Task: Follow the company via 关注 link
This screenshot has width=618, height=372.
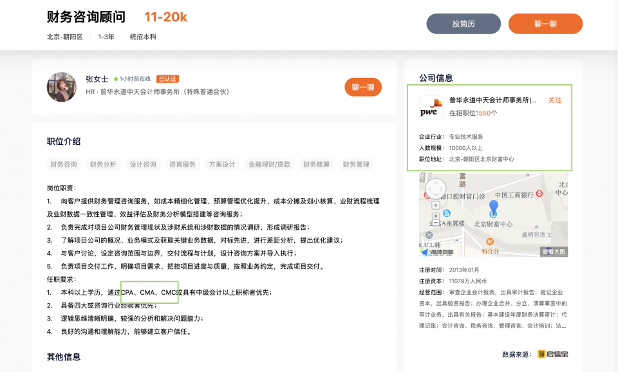Action: click(x=554, y=100)
